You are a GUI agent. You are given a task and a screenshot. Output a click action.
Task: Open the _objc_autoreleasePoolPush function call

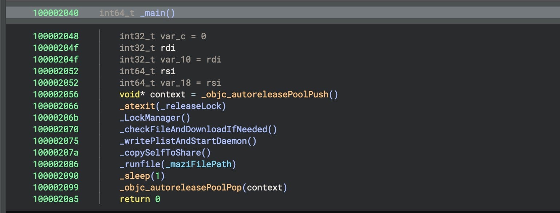pos(265,95)
